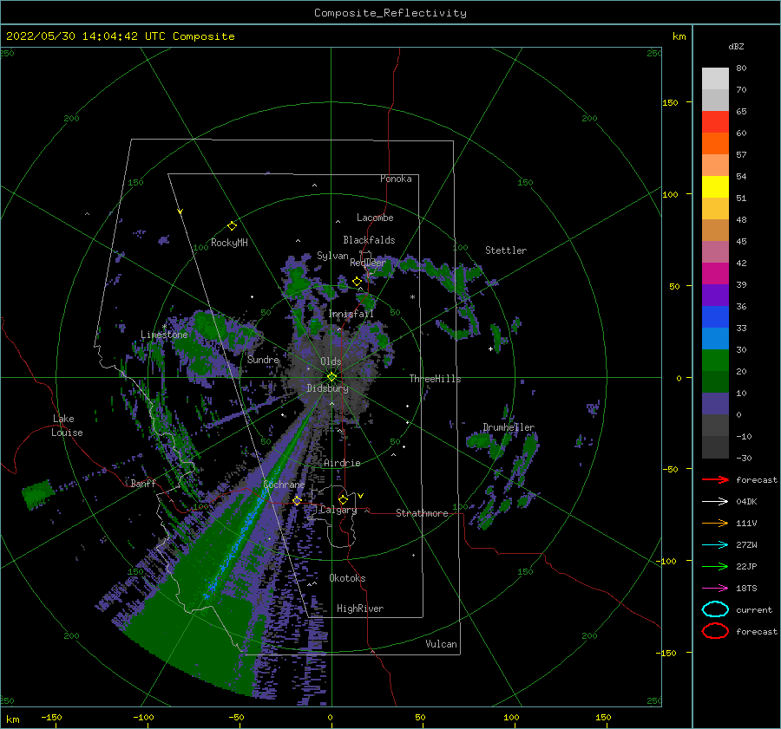Click the light gray 80 dBZ swatch
This screenshot has height=729, width=781.
tap(715, 79)
